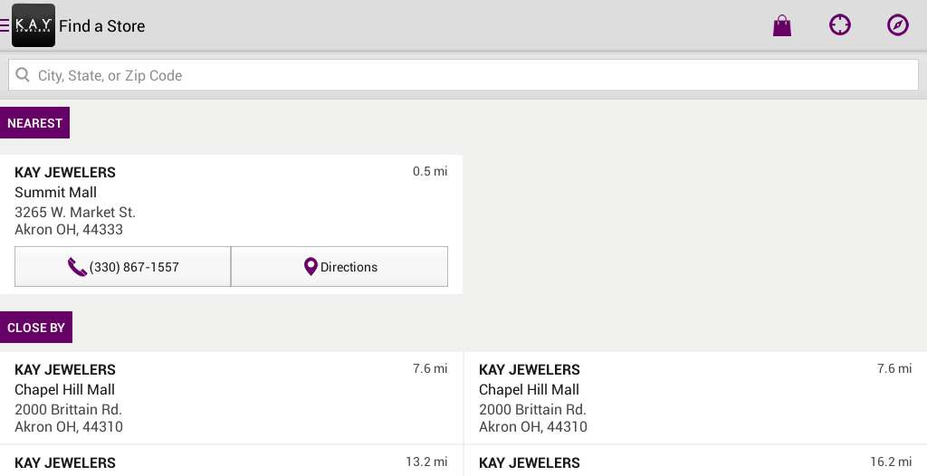Select the 3265 W. Market St. address
Image resolution: width=927 pixels, height=476 pixels.
coord(75,212)
